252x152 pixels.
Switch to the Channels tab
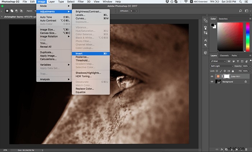(224, 55)
